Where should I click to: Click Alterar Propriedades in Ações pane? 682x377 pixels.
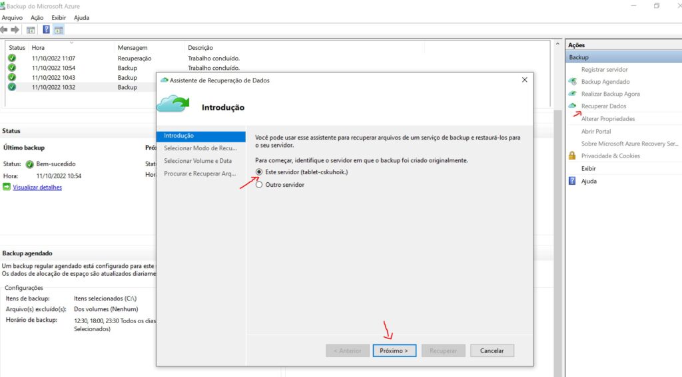coord(608,118)
